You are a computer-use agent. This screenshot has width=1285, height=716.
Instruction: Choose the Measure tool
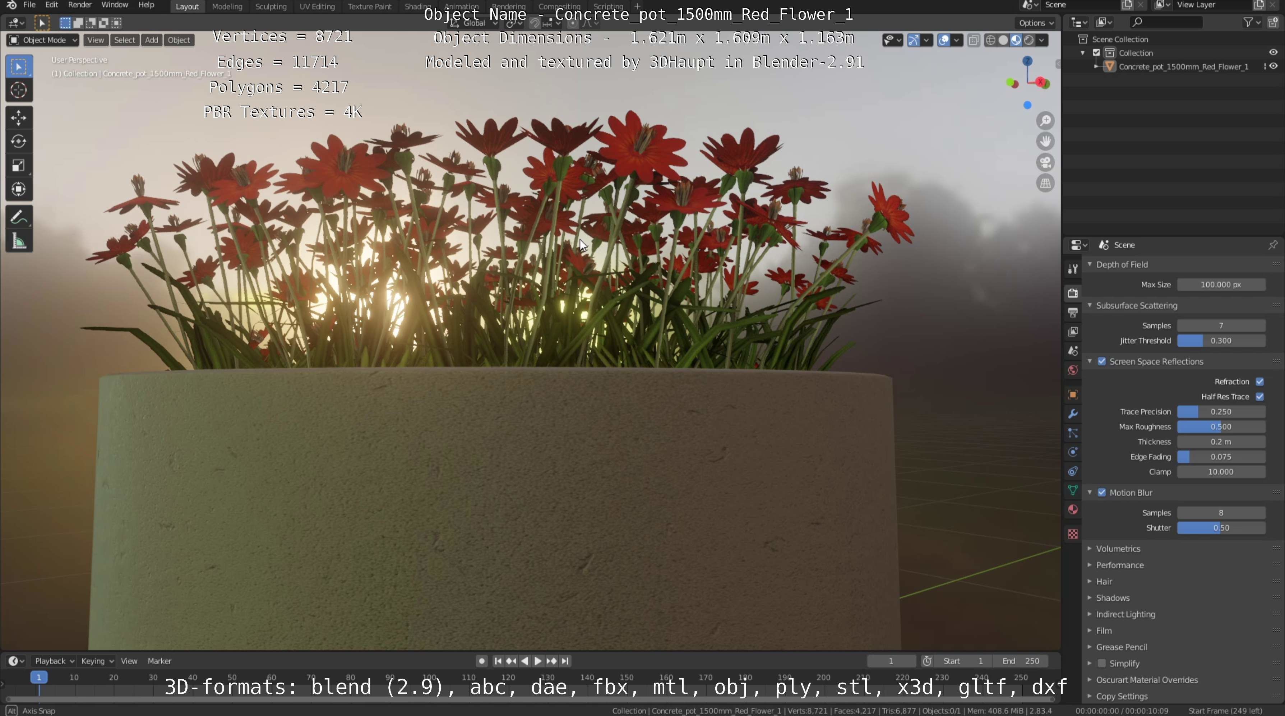click(x=19, y=241)
